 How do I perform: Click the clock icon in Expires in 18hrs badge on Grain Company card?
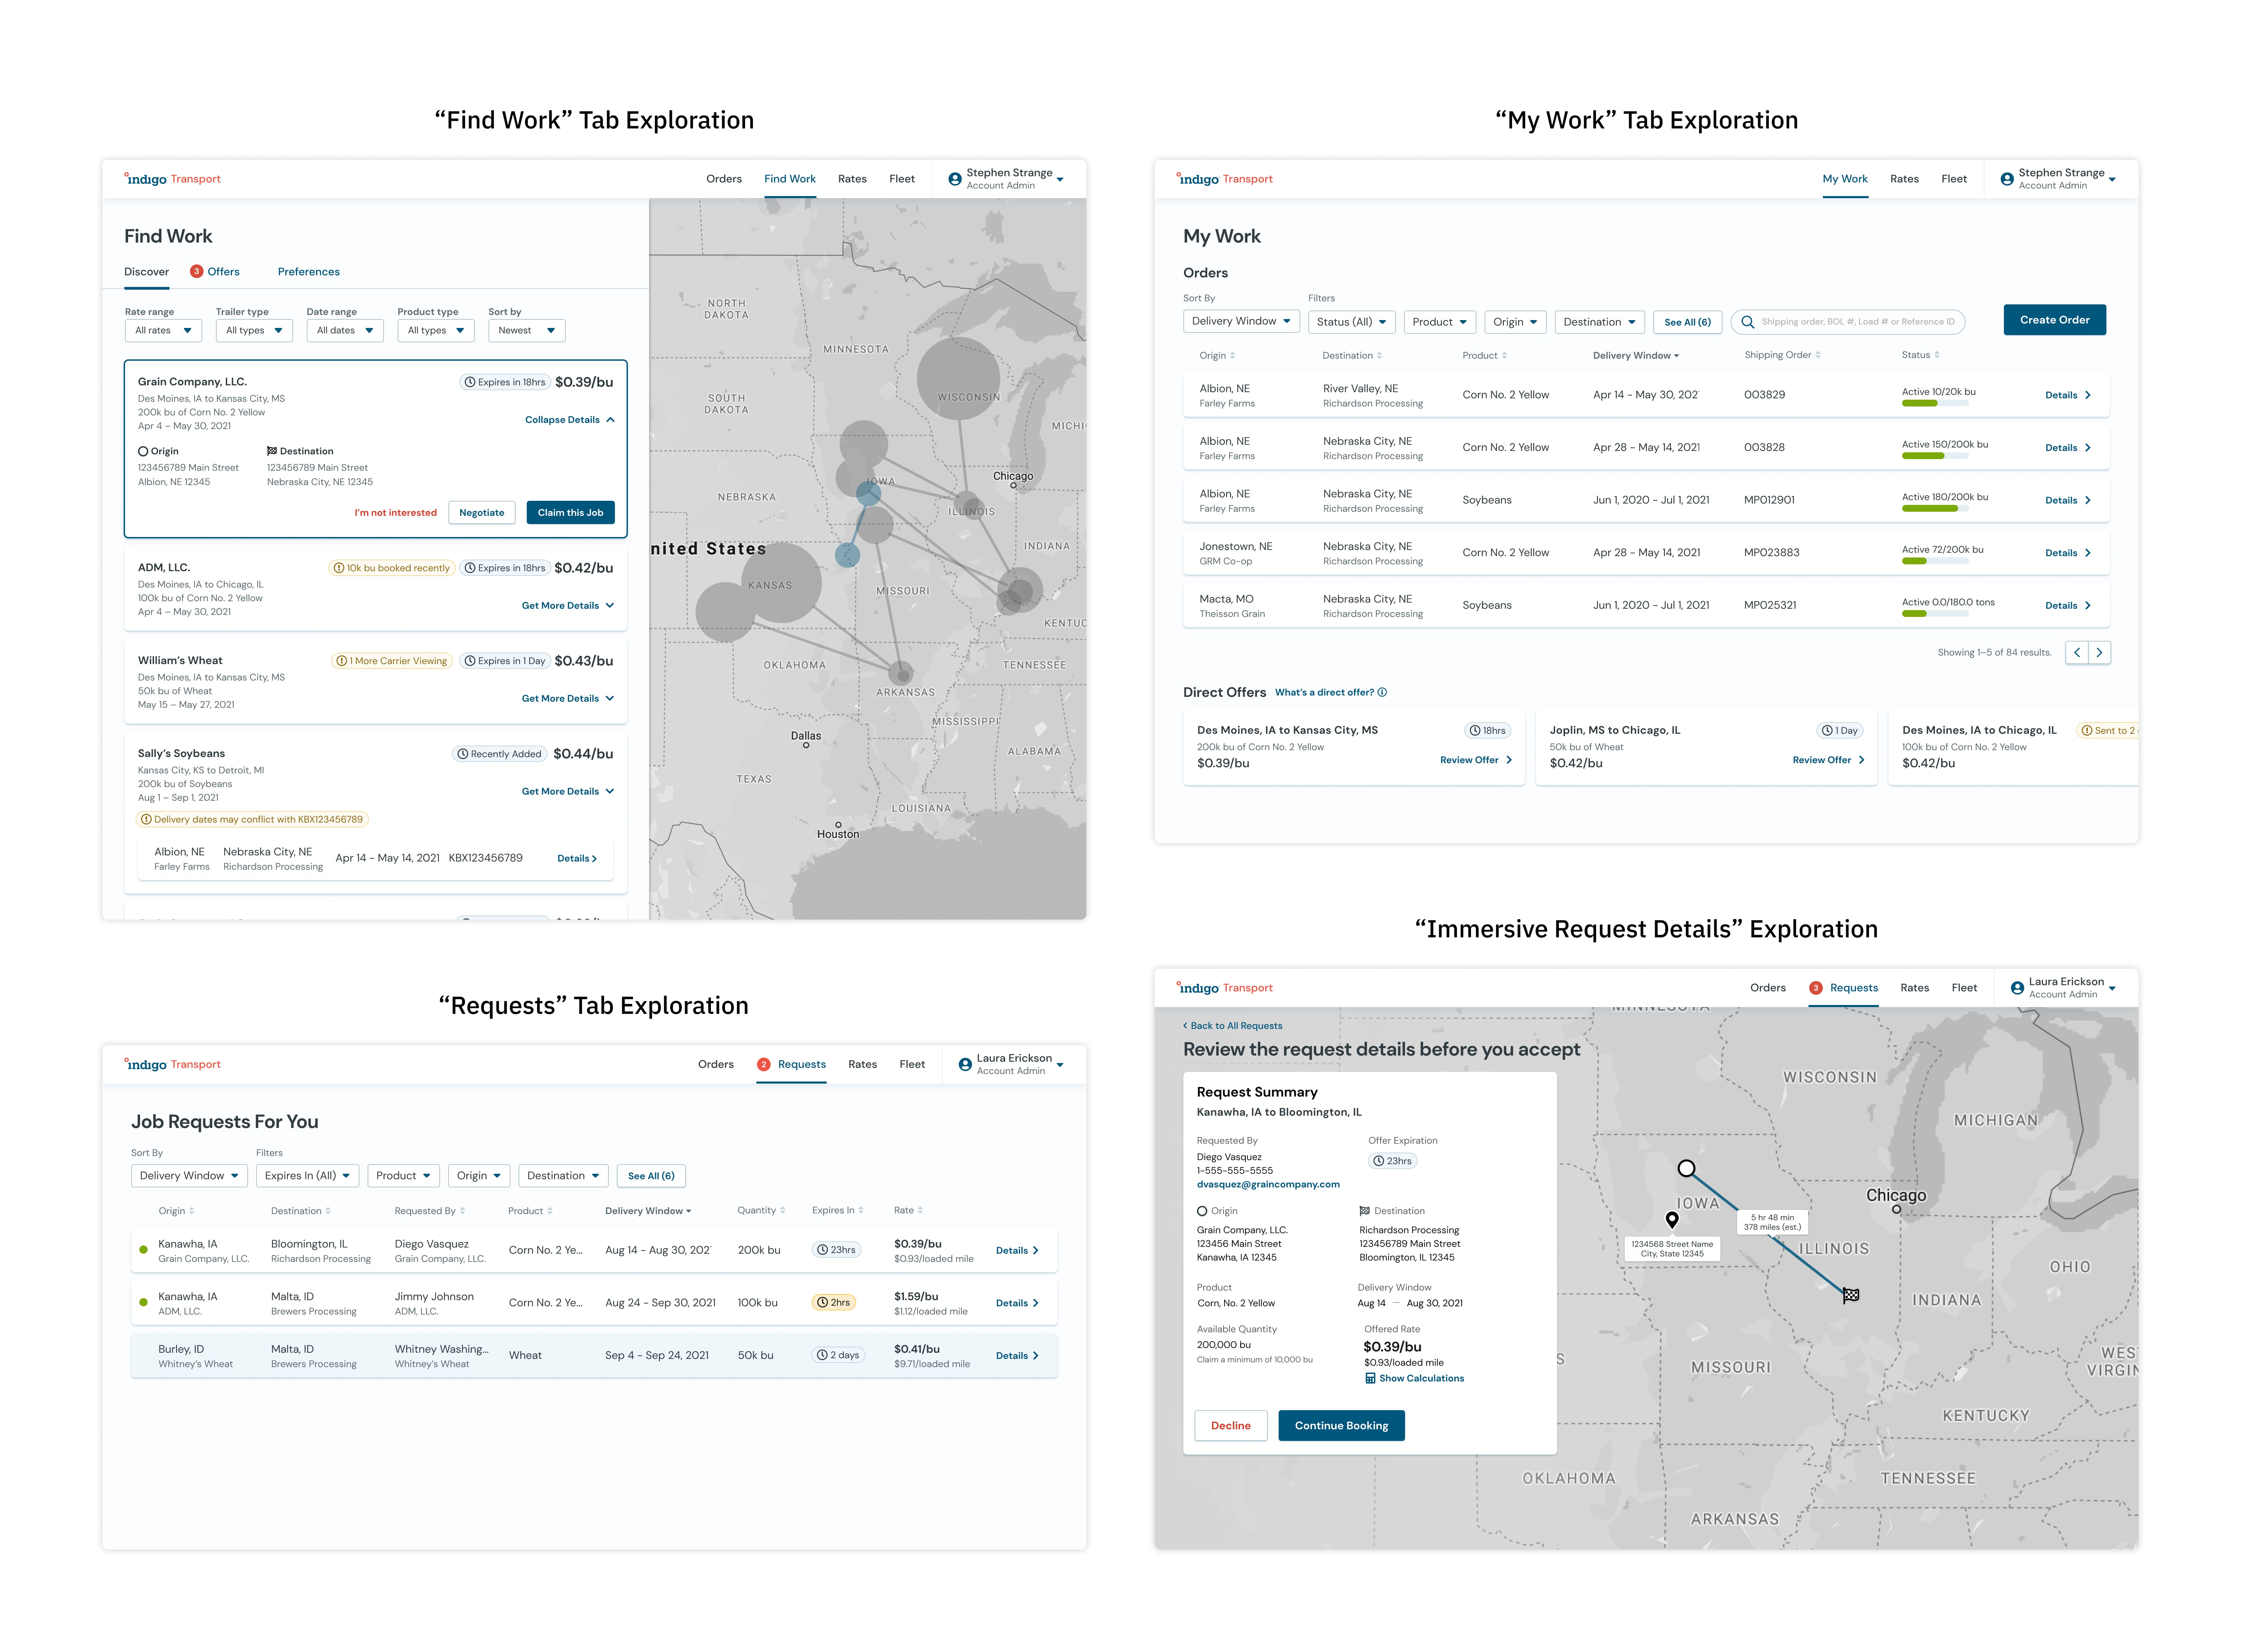click(470, 382)
